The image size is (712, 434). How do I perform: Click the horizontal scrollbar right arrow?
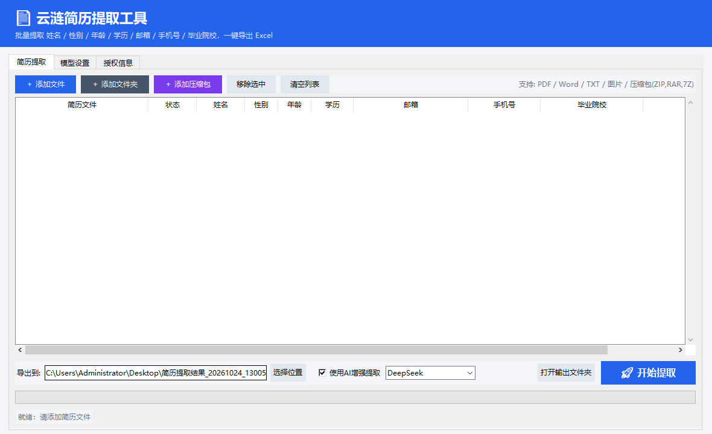680,350
